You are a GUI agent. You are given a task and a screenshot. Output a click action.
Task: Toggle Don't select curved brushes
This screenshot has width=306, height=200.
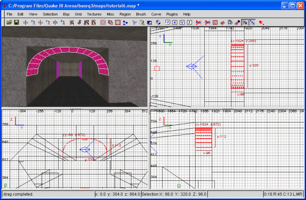coord(198,22)
